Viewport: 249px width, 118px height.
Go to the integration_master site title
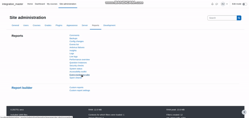point(12,4)
